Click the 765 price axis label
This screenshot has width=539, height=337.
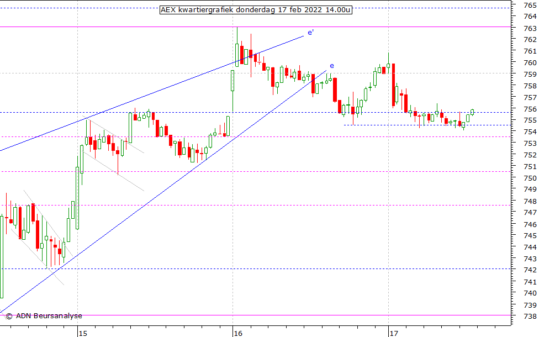pyautogui.click(x=530, y=5)
